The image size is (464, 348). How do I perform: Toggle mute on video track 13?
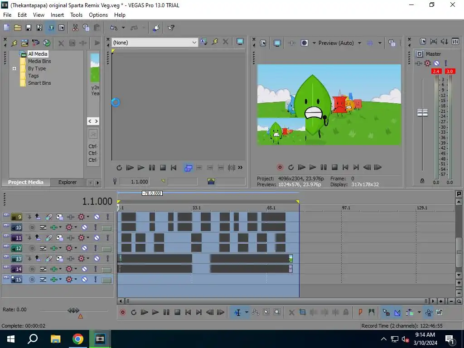pyautogui.click(x=97, y=258)
